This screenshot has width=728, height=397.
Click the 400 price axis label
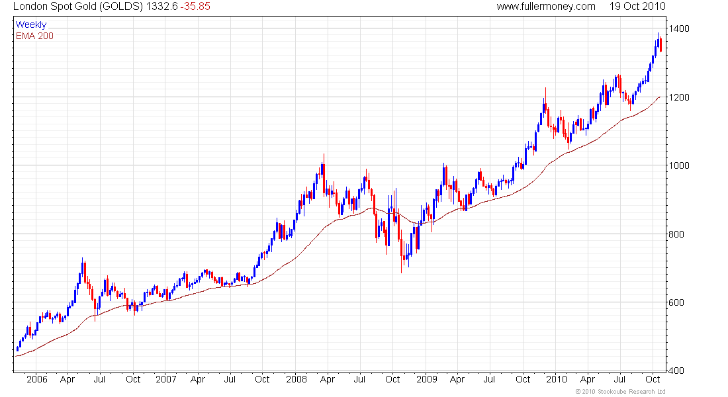[x=676, y=371]
